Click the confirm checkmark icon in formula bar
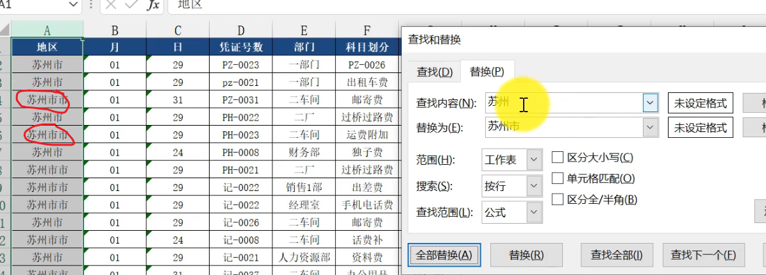Viewport: 766px width, 275px height. point(131,5)
